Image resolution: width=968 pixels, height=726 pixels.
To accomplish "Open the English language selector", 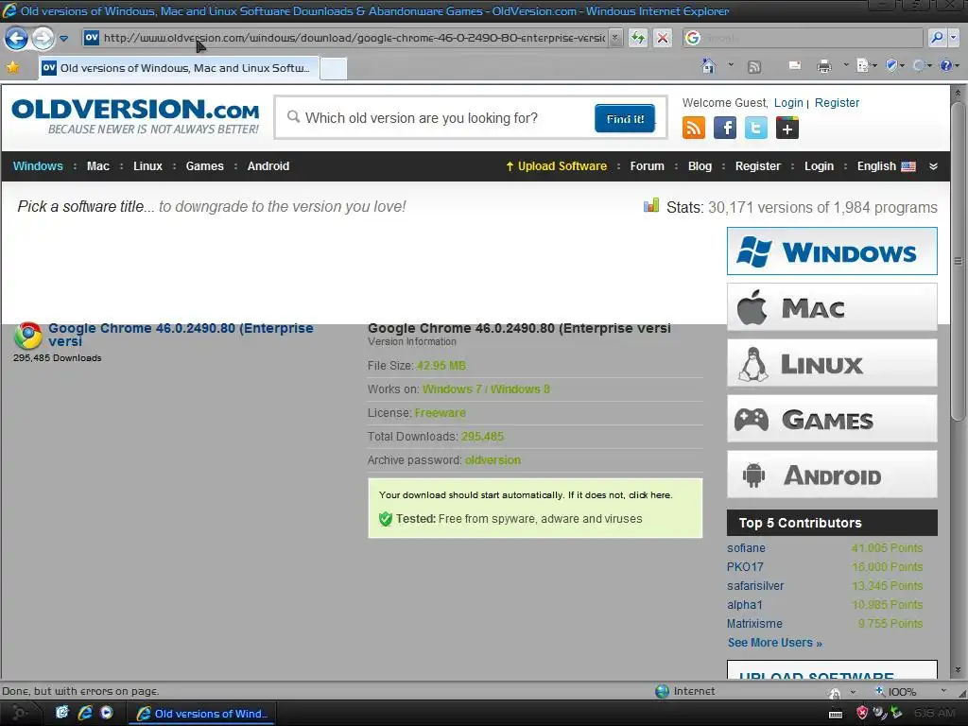I will click(886, 166).
